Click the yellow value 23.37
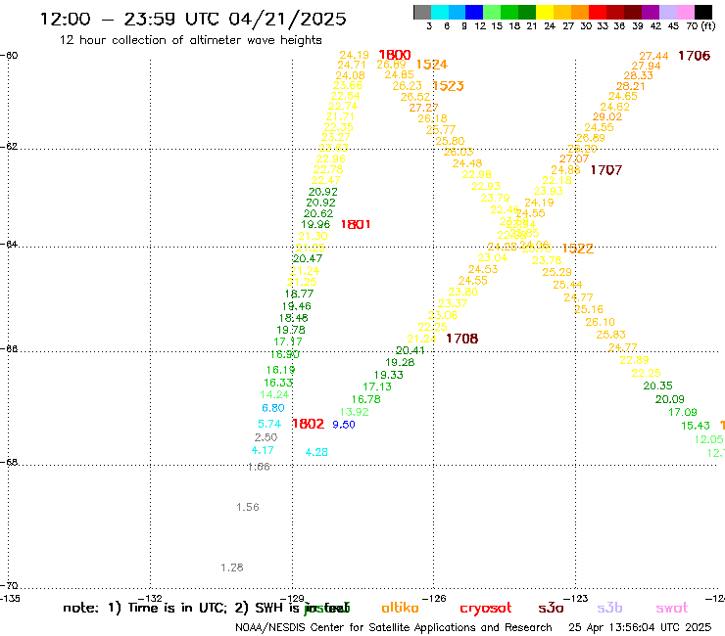 [453, 303]
